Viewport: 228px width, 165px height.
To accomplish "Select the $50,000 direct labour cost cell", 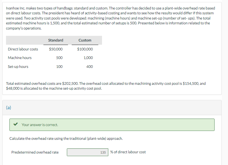I will pyautogui.click(x=56, y=49).
